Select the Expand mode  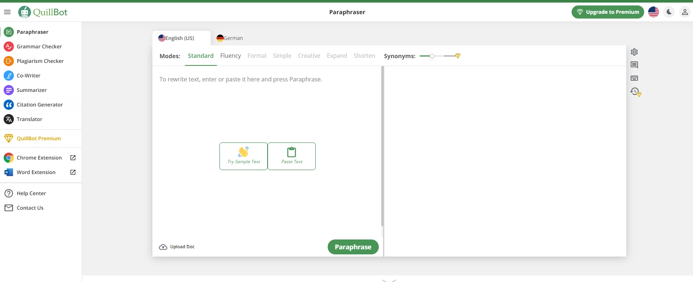(x=337, y=56)
